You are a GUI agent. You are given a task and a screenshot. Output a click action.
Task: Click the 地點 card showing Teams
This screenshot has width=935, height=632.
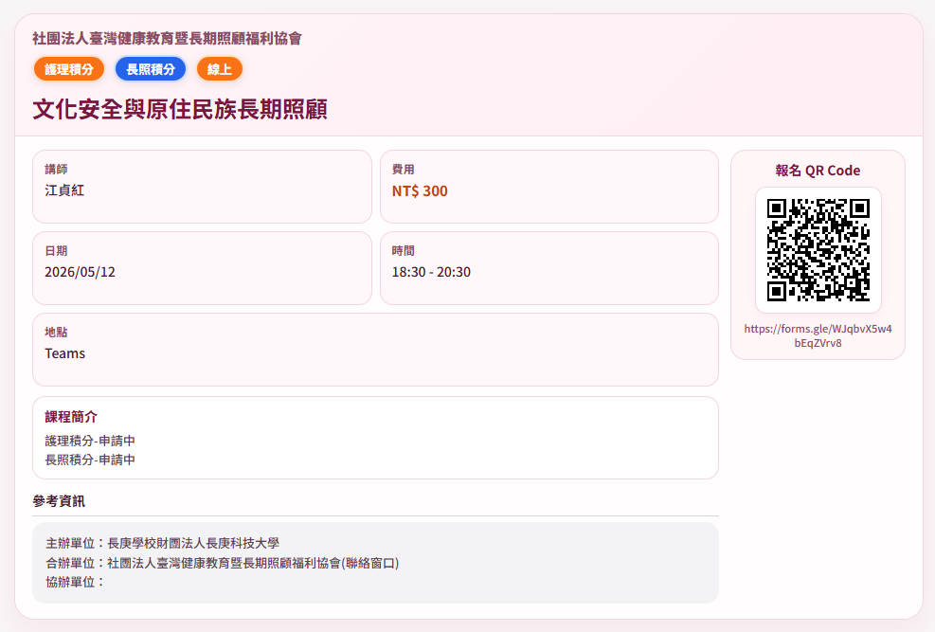click(375, 350)
